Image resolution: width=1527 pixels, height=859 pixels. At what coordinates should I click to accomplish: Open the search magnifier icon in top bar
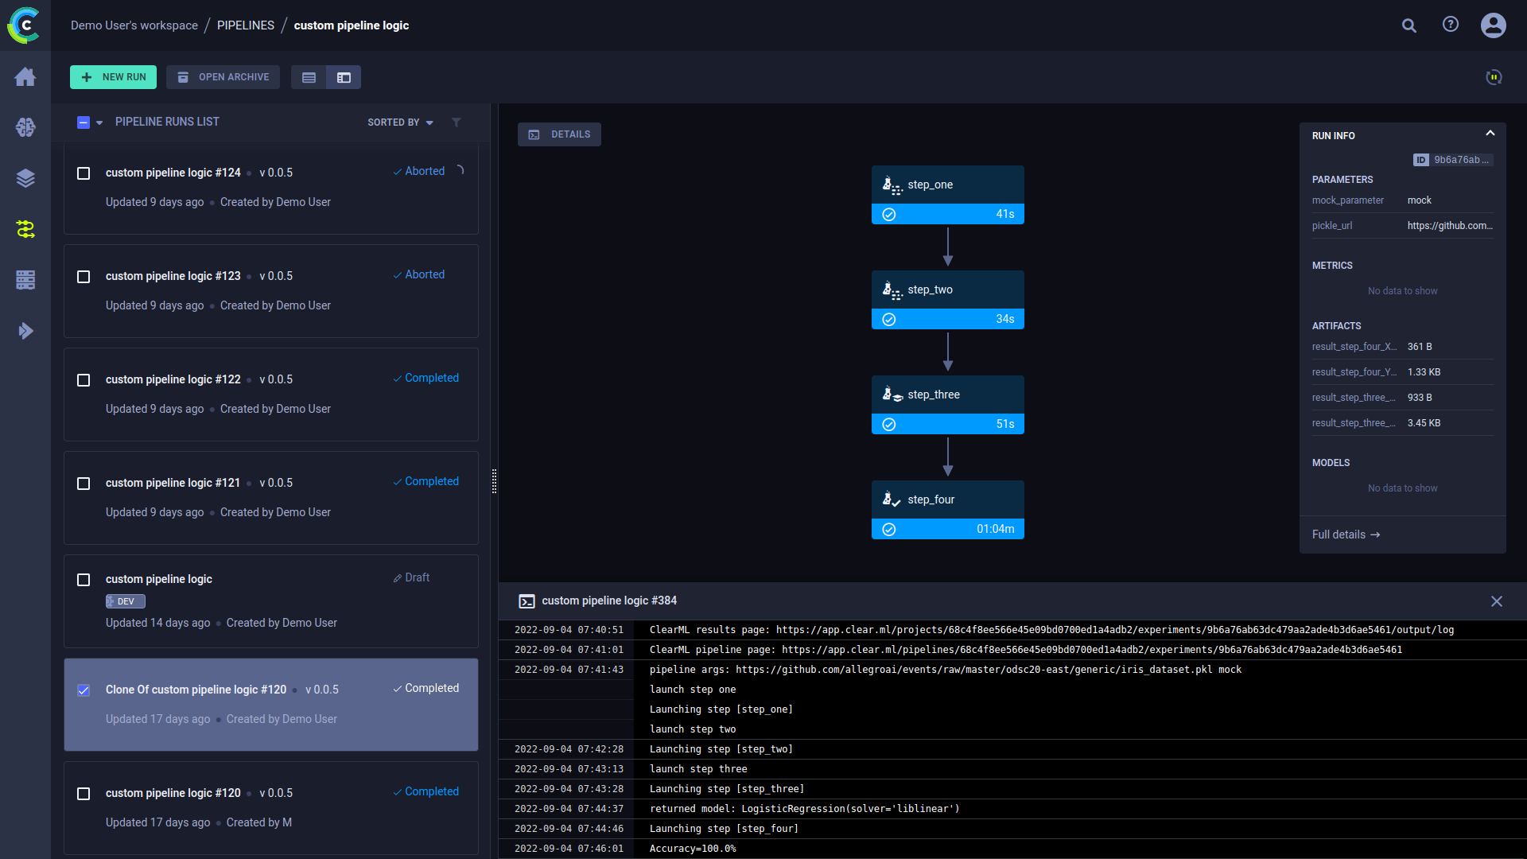[x=1409, y=25]
